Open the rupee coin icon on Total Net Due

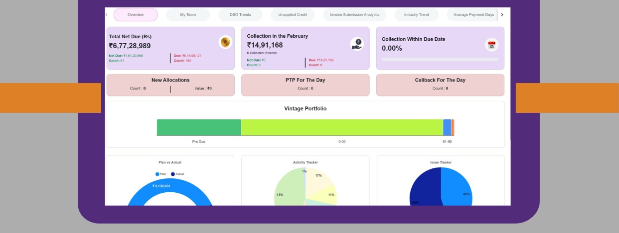226,42
